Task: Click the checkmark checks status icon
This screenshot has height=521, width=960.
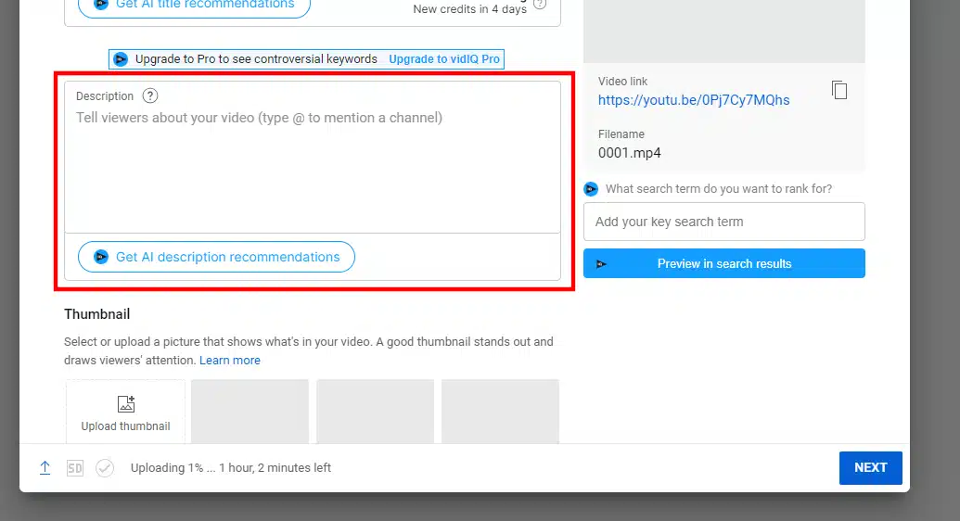Action: 105,468
